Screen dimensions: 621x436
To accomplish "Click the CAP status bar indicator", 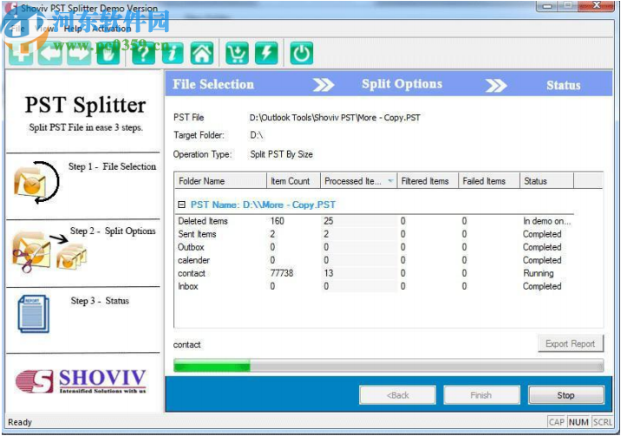I will (557, 422).
